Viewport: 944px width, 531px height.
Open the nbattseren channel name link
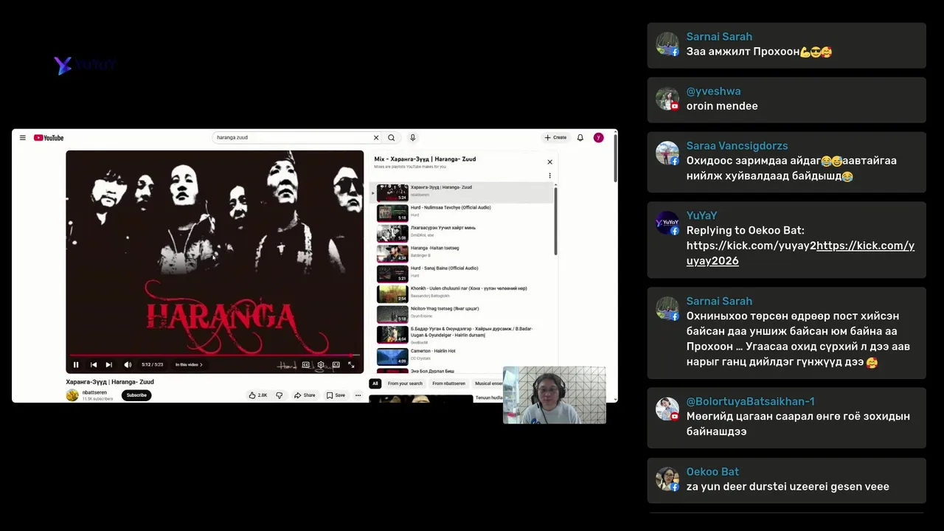tap(94, 392)
